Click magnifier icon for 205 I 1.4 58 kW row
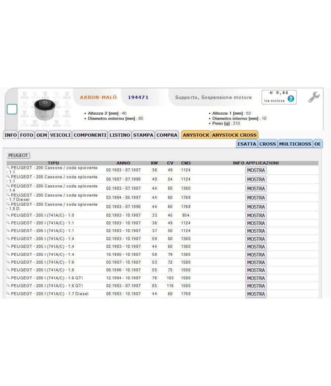This screenshot has height=386, width=331. (8, 254)
